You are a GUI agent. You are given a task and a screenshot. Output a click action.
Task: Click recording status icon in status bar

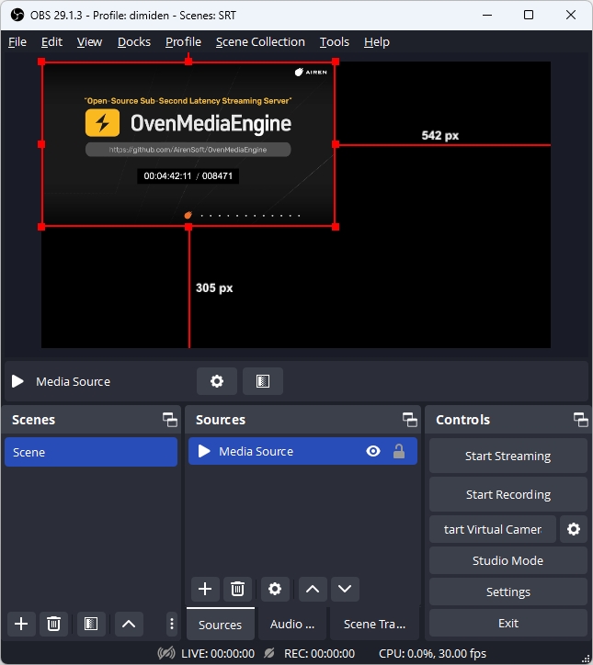pyautogui.click(x=268, y=653)
